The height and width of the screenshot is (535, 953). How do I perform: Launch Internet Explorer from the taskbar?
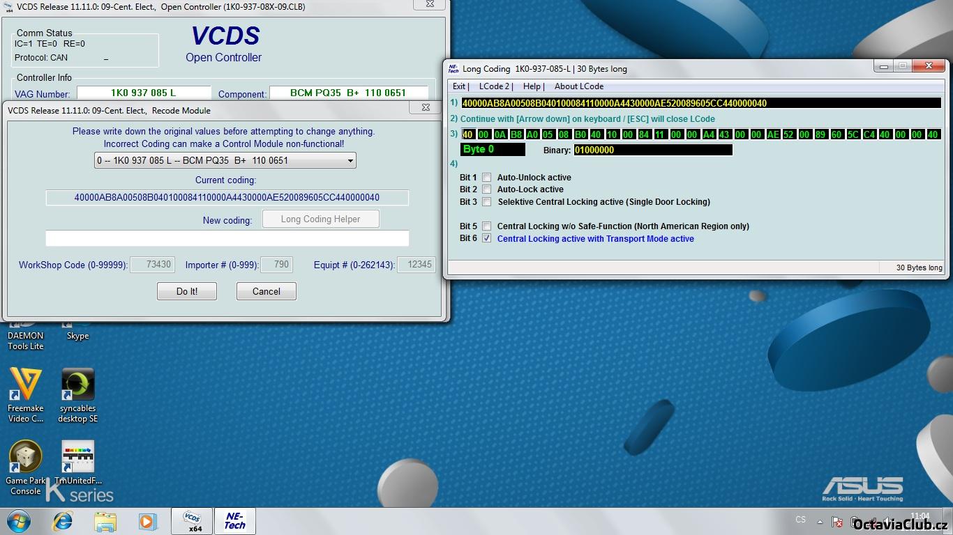(63, 521)
